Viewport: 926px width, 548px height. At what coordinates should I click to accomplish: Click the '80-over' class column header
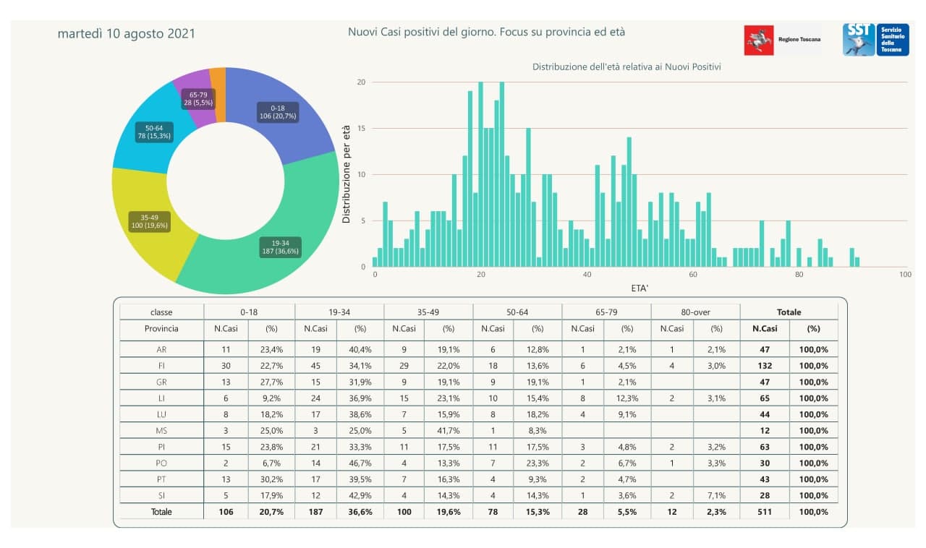coord(695,312)
